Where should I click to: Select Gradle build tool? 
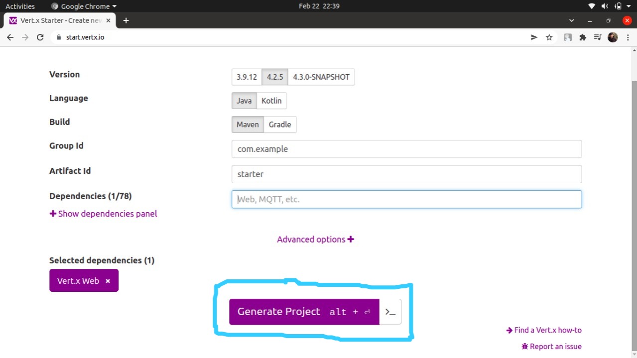[x=280, y=124]
